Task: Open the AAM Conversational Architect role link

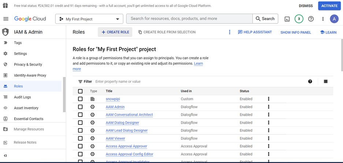Action: point(129,115)
